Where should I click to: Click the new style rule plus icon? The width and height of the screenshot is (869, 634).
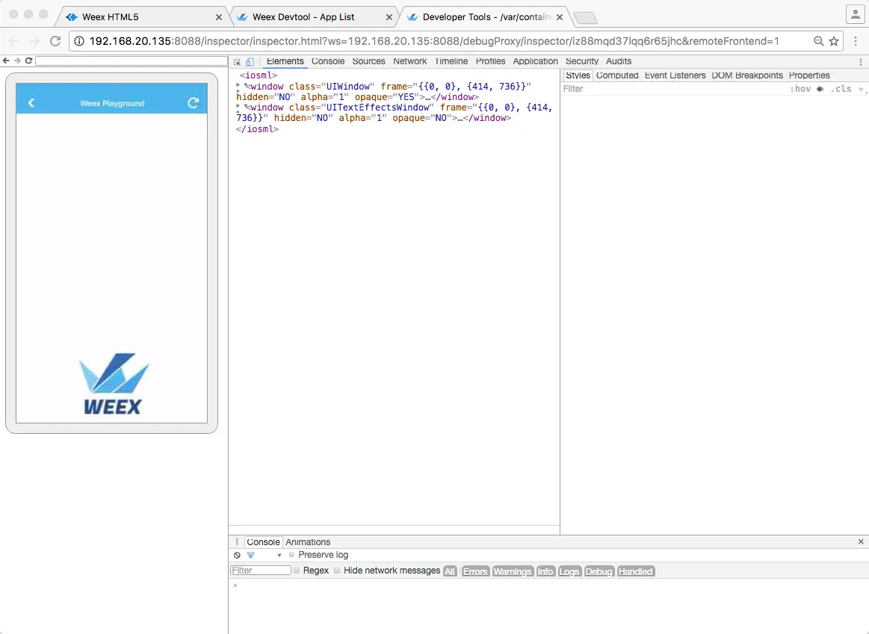pos(862,89)
